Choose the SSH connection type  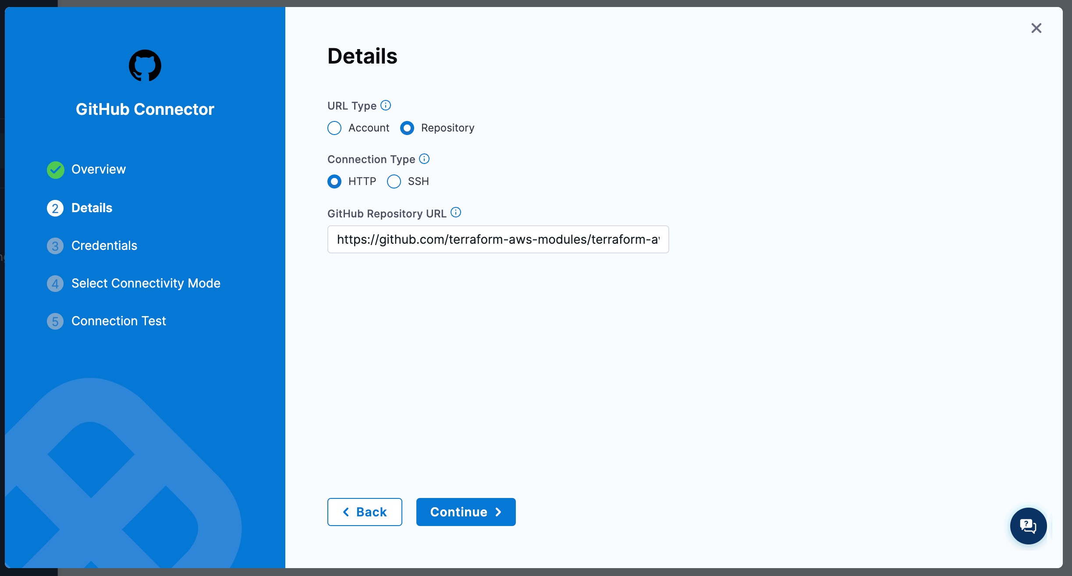point(394,181)
